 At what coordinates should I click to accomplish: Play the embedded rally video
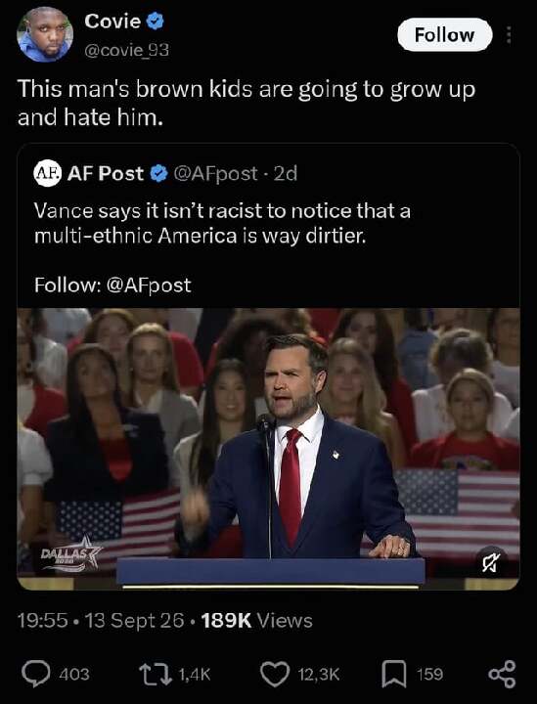[x=268, y=449]
